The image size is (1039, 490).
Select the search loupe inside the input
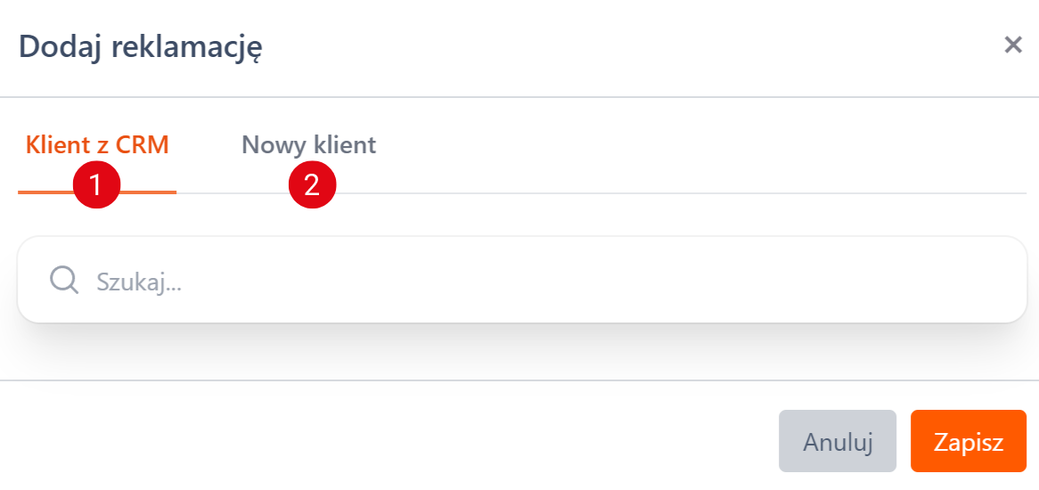tap(64, 281)
